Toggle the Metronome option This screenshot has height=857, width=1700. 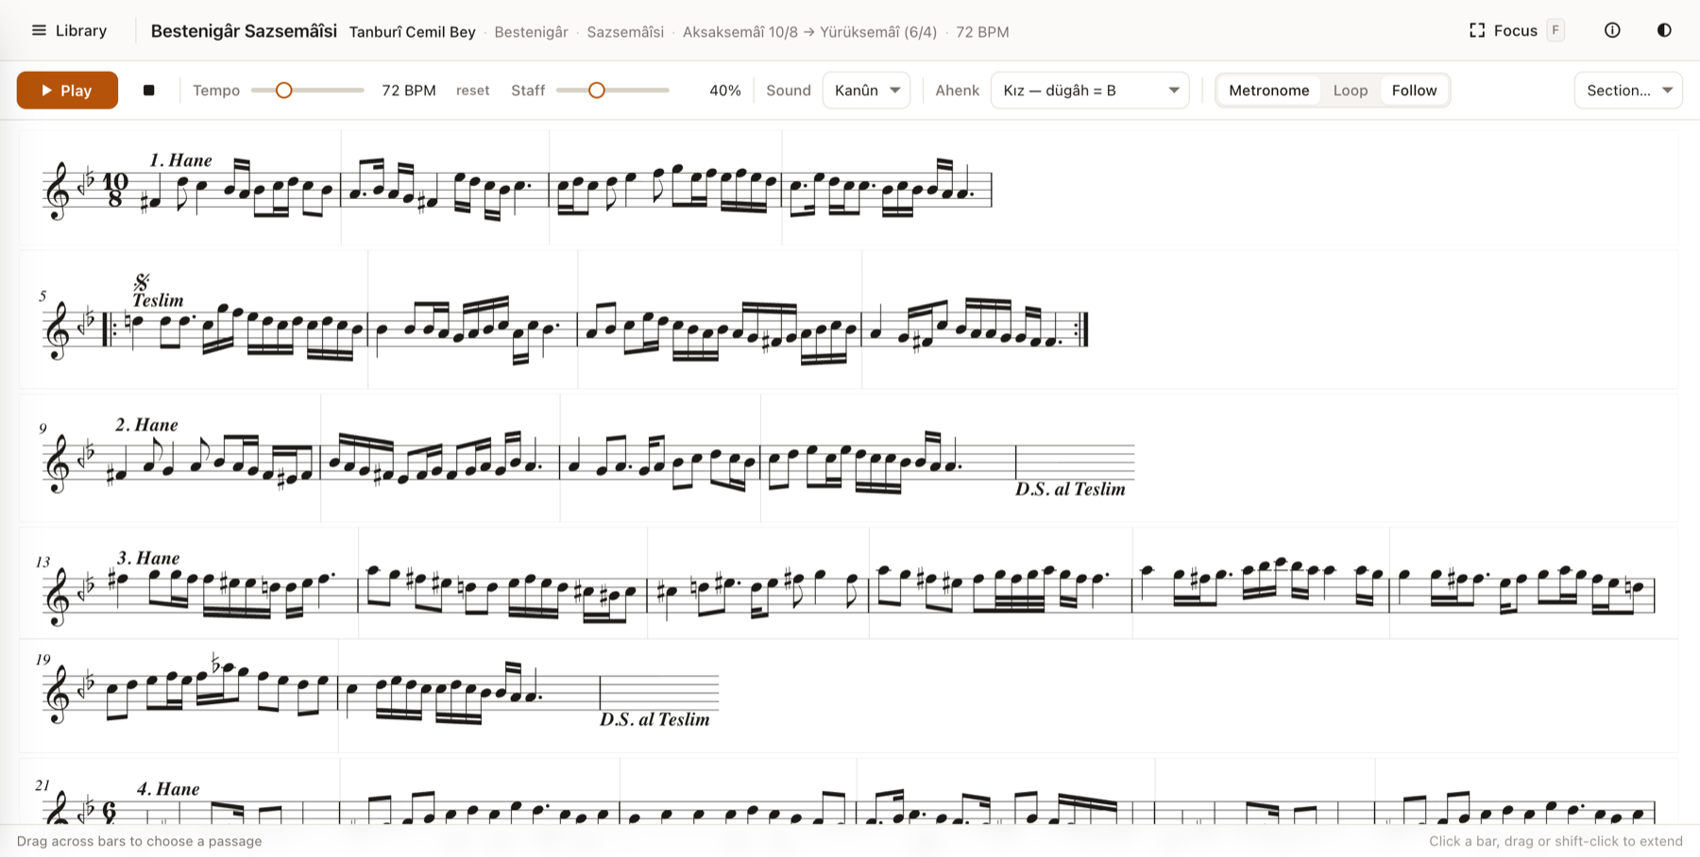(x=1268, y=91)
